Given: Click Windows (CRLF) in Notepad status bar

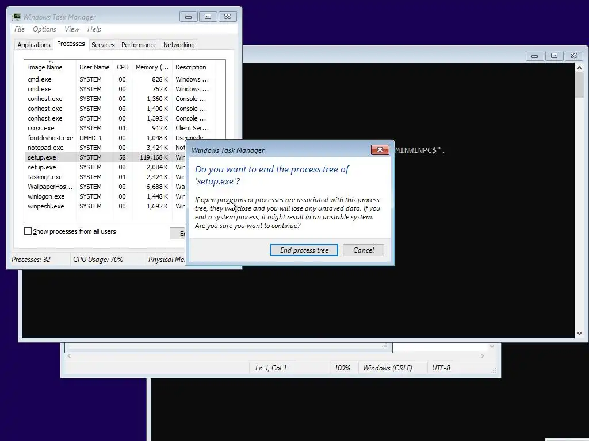Looking at the screenshot, I should 387,368.
